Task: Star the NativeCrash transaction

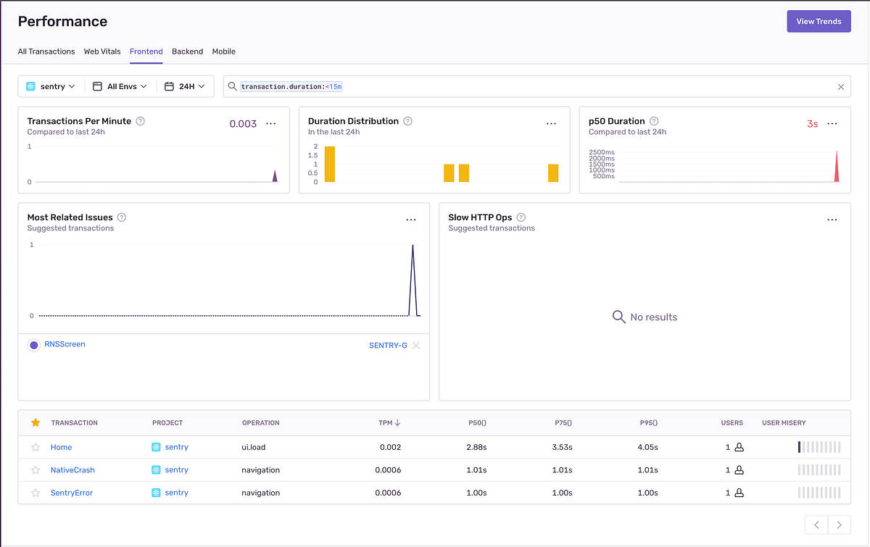Action: [x=36, y=470]
